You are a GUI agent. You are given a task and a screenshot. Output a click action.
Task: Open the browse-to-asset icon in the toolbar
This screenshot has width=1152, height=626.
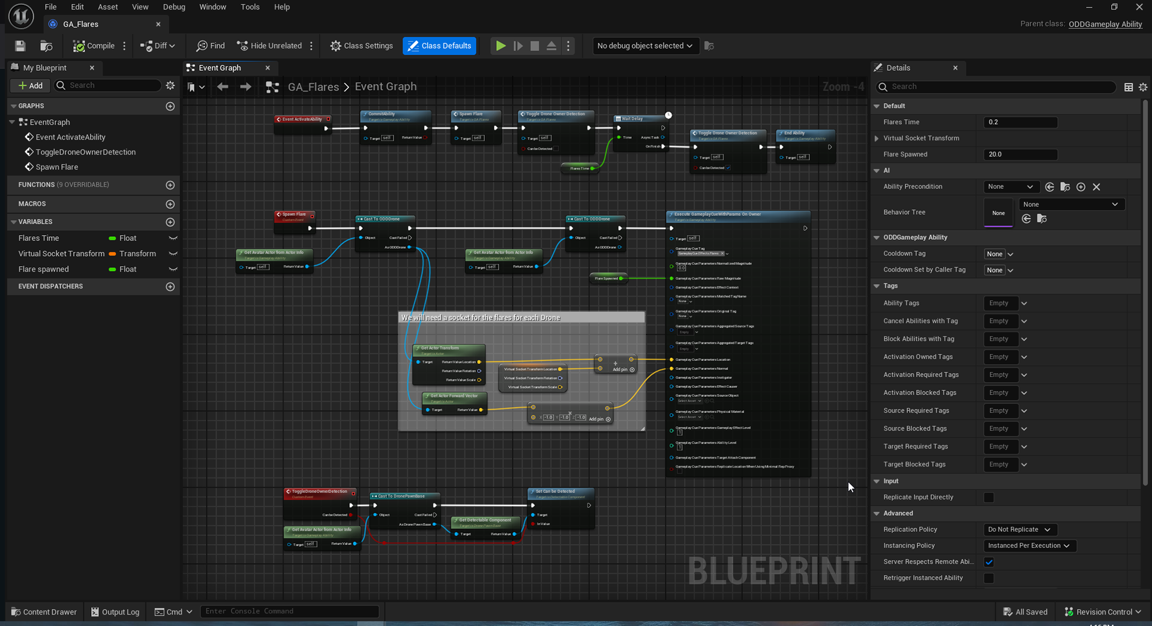pos(46,46)
